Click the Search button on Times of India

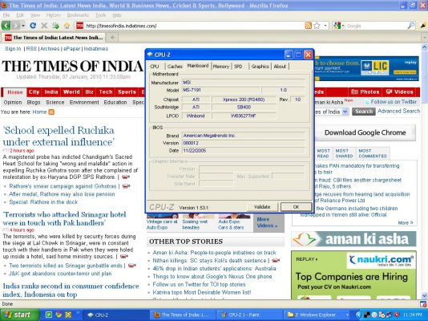[364, 112]
